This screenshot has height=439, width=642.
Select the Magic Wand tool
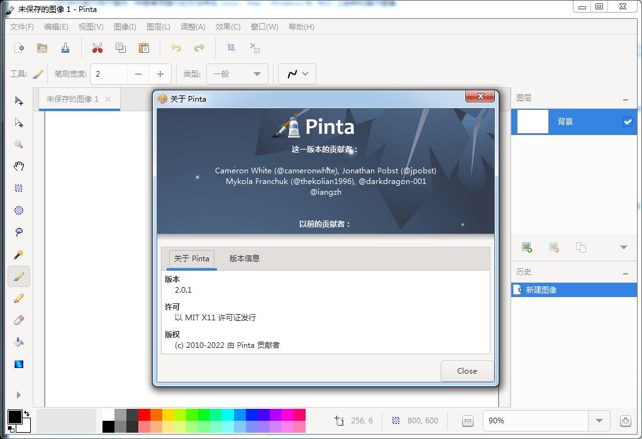(x=19, y=254)
